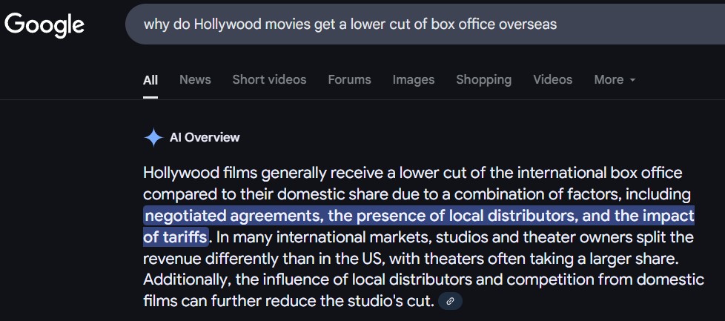Click inside the search query box
This screenshot has height=321, width=725.
[415, 24]
